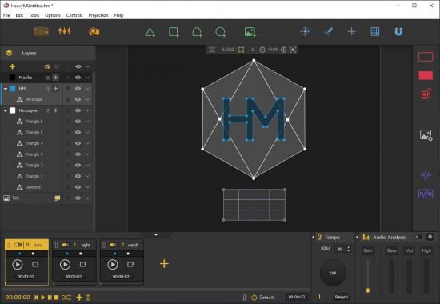Open the Options menu
The image size is (440, 304).
point(53,15)
